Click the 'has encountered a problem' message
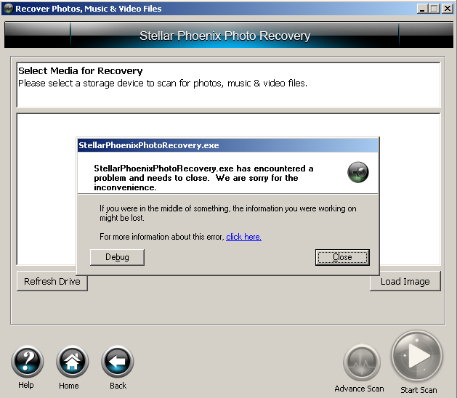The image size is (457, 398). 203,178
